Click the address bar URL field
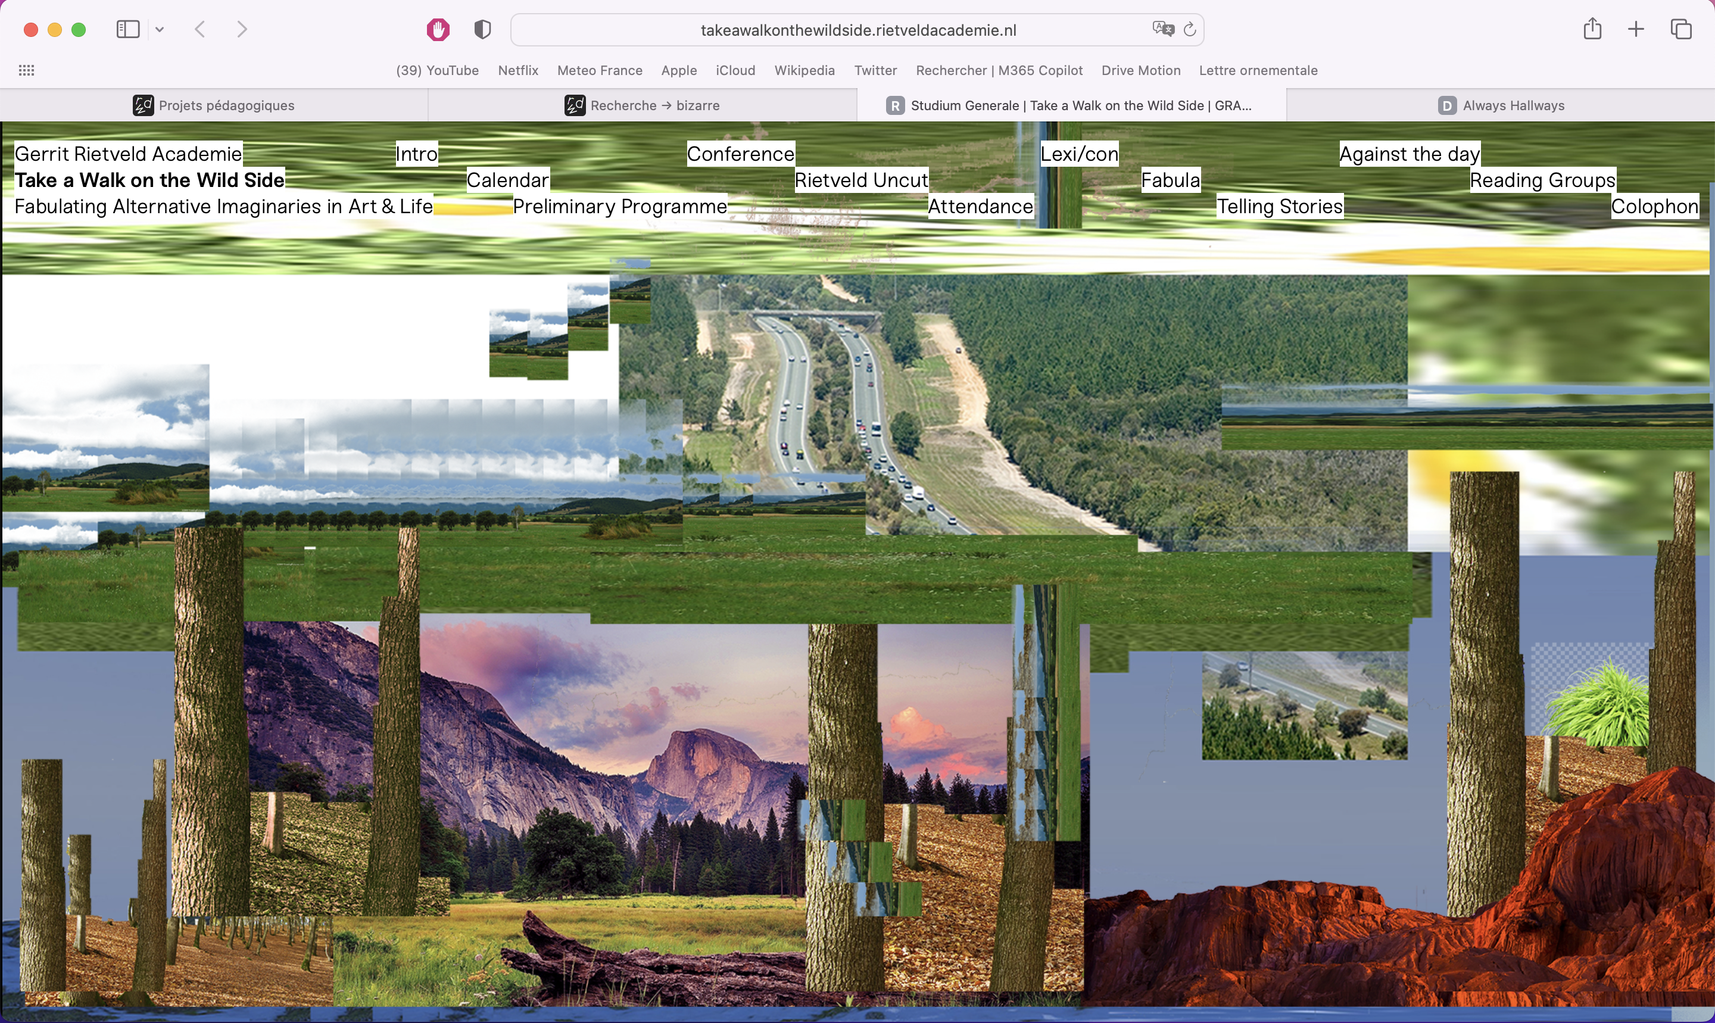Screen dimensions: 1715x1023 click(858, 30)
